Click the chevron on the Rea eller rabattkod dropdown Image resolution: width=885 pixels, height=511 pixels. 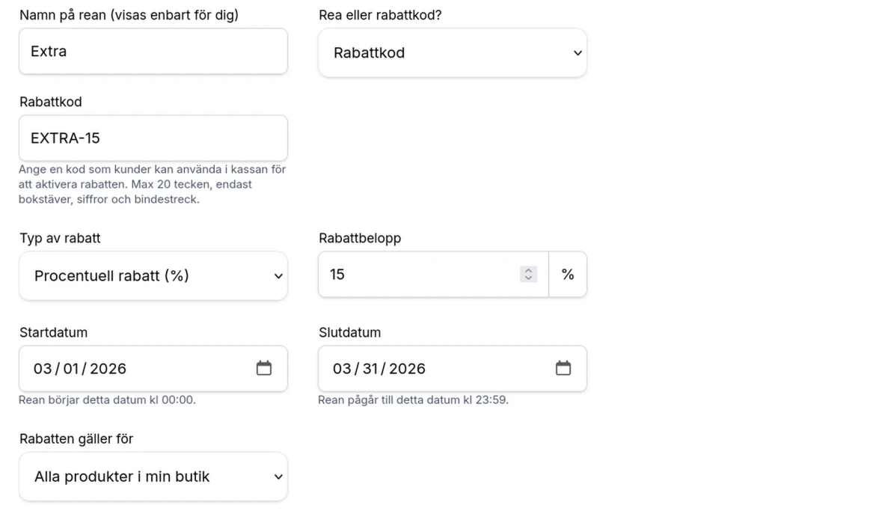tap(577, 53)
